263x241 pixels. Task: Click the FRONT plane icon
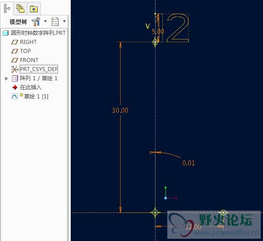pos(15,60)
